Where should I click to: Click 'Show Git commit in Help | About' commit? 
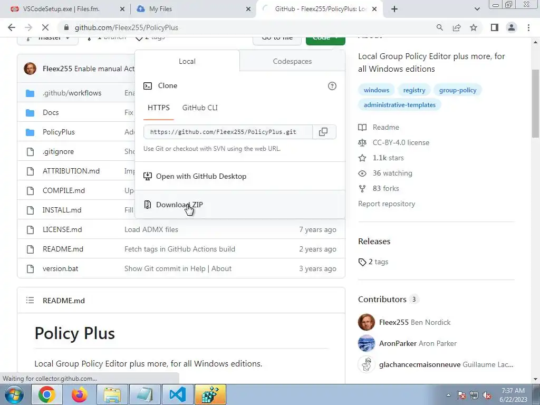pyautogui.click(x=178, y=268)
